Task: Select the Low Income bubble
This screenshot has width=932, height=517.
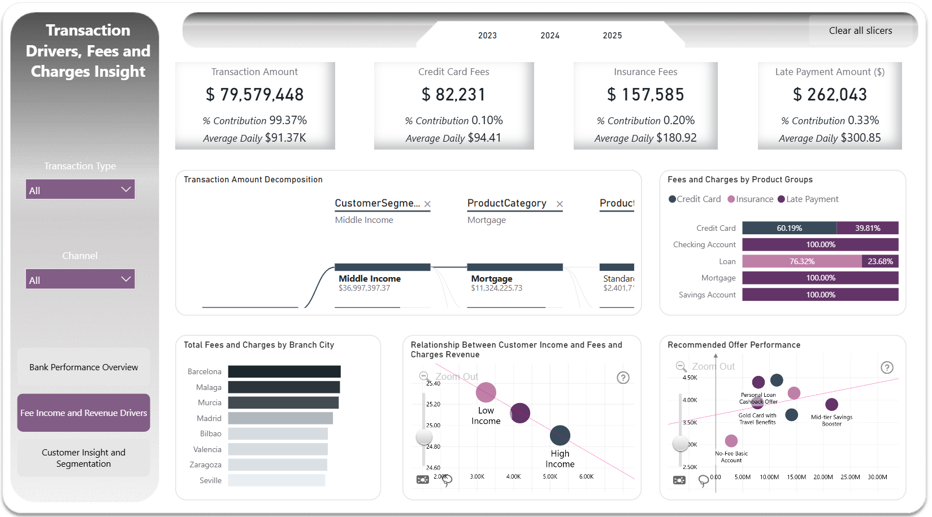Action: pos(486,392)
